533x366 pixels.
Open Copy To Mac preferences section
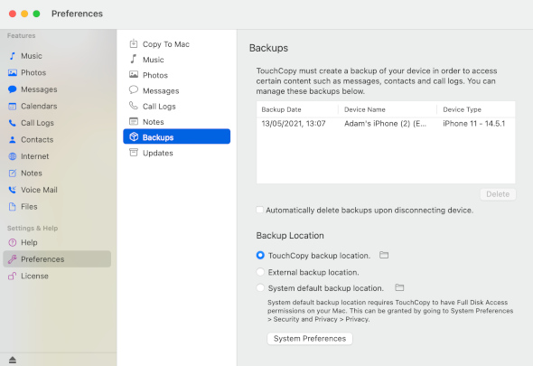pyautogui.click(x=177, y=44)
